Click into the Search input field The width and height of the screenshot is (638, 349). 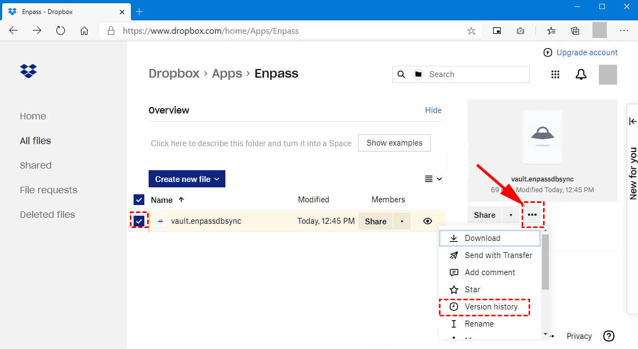[476, 74]
